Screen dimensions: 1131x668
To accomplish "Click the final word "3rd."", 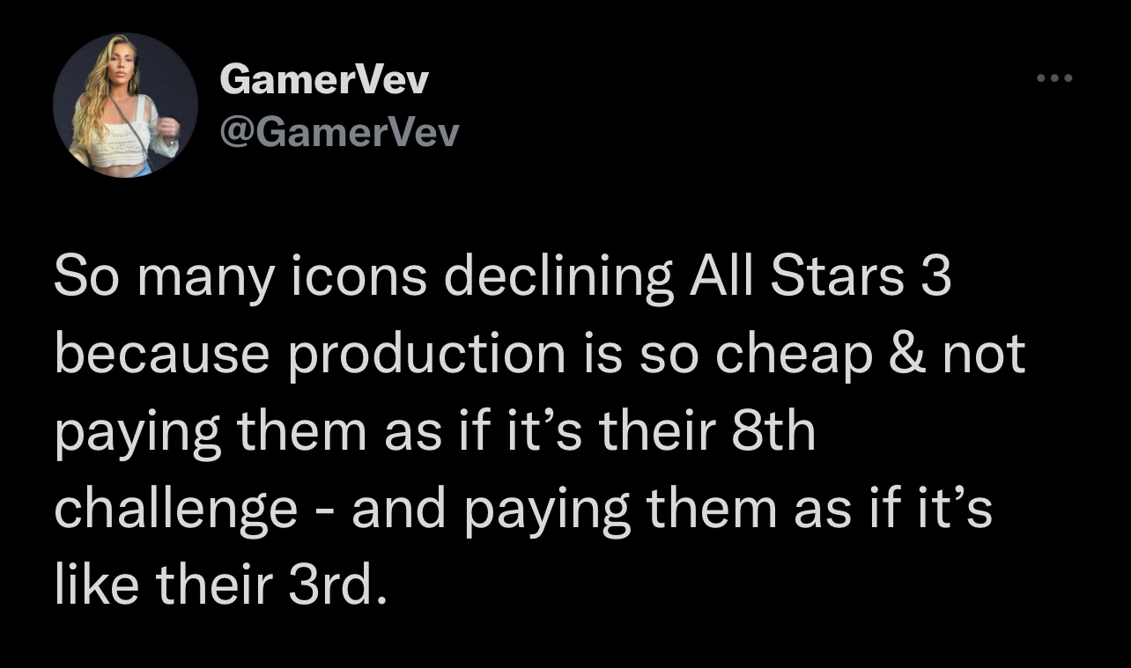I will (x=339, y=586).
